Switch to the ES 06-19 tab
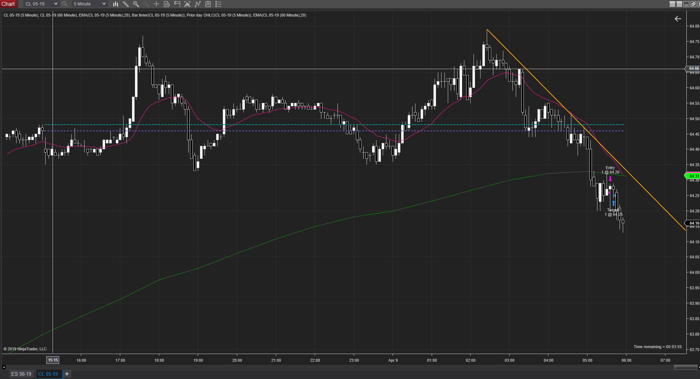Image resolution: width=700 pixels, height=379 pixels. point(21,374)
